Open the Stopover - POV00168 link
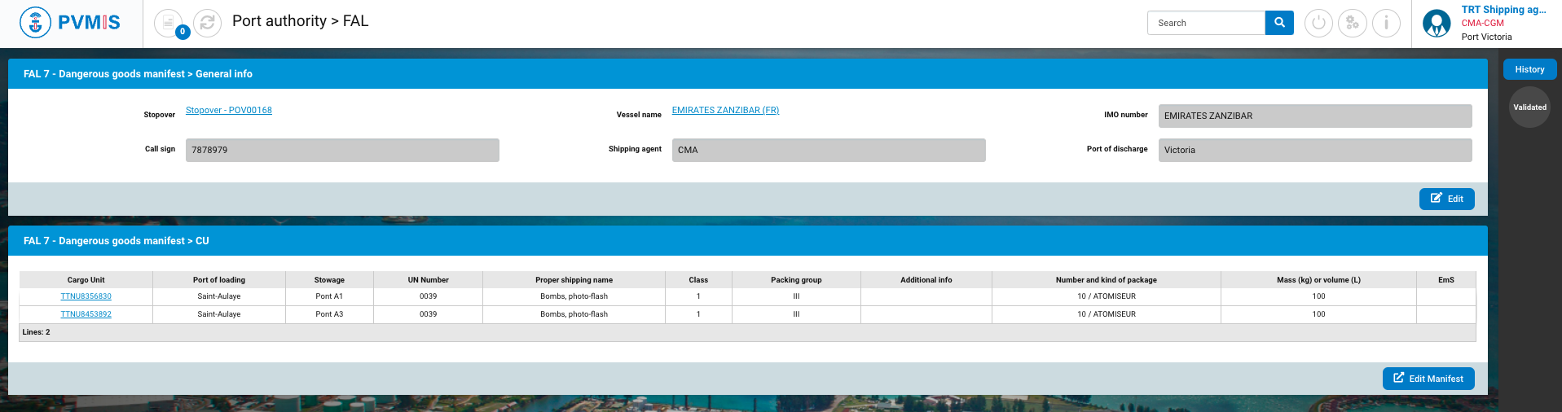The height and width of the screenshot is (412, 1562). [x=229, y=111]
